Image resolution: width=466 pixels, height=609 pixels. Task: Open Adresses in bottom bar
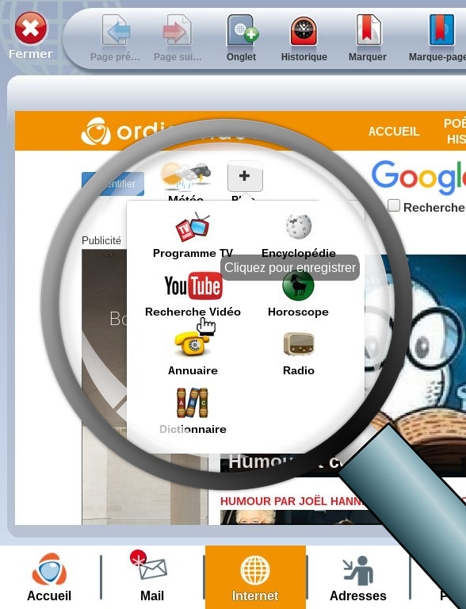358,577
